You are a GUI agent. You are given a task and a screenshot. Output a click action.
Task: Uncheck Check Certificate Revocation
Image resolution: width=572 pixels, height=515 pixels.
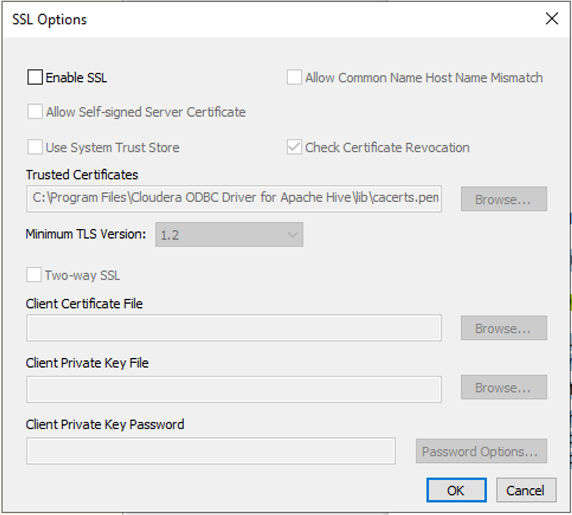pos(294,147)
